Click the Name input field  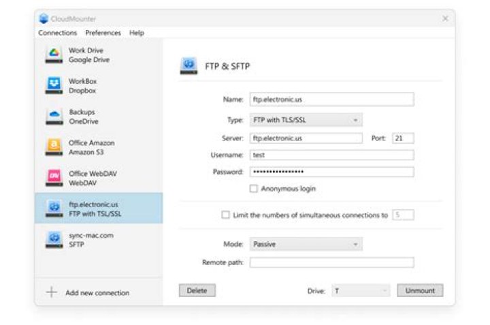click(331, 99)
